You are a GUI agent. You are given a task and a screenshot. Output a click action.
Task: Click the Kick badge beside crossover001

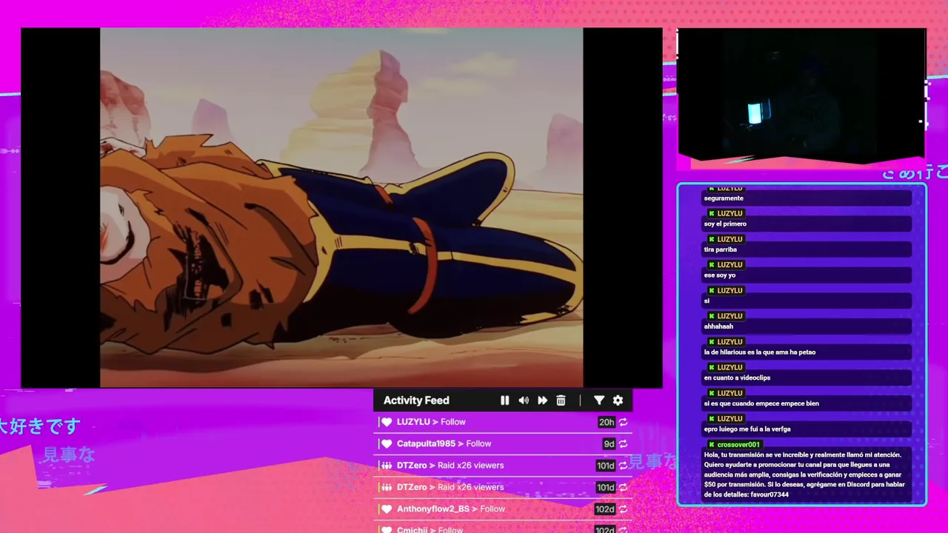tap(712, 445)
